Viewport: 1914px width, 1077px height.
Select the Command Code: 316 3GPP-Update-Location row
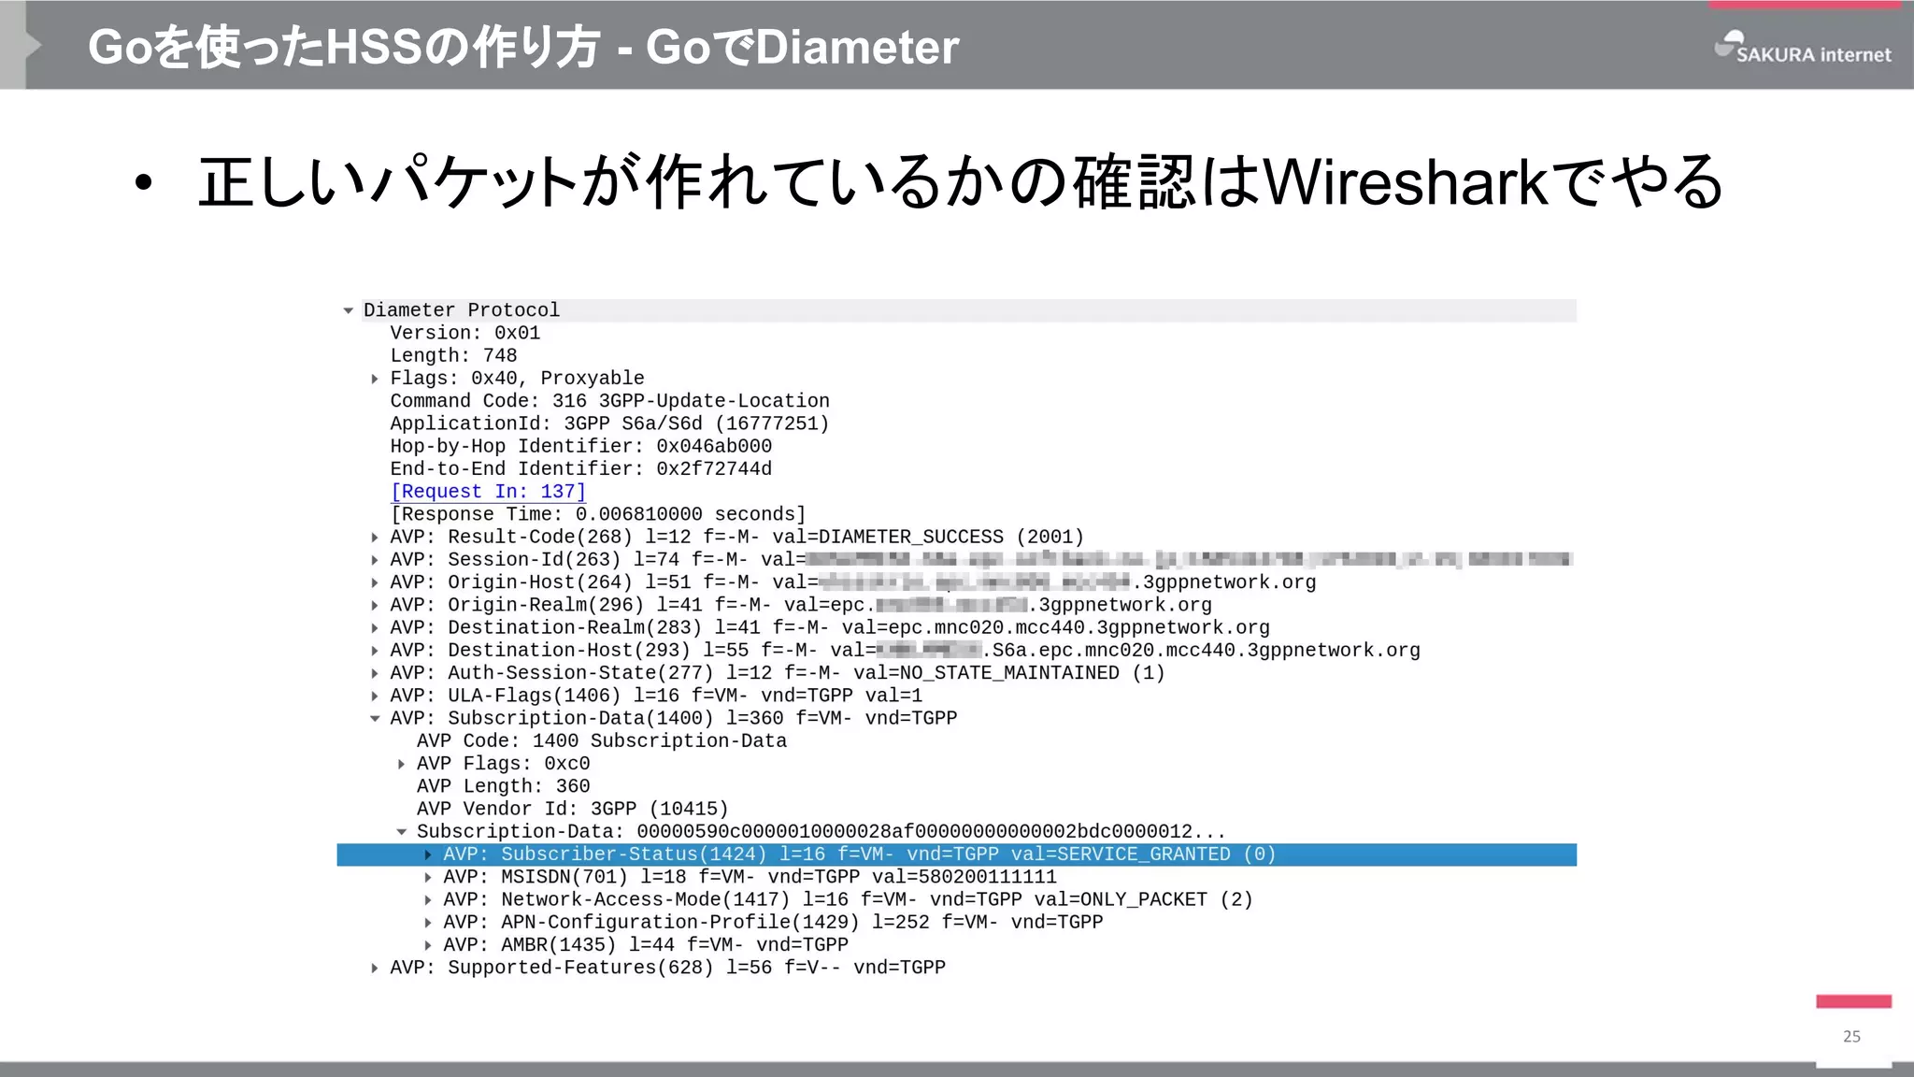point(609,401)
